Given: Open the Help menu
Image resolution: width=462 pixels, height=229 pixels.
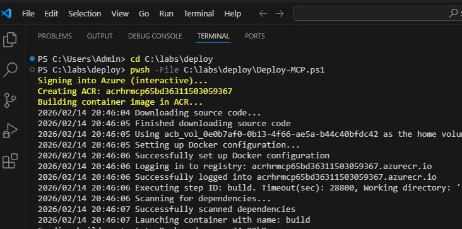Looking at the screenshot, I should [x=232, y=13].
